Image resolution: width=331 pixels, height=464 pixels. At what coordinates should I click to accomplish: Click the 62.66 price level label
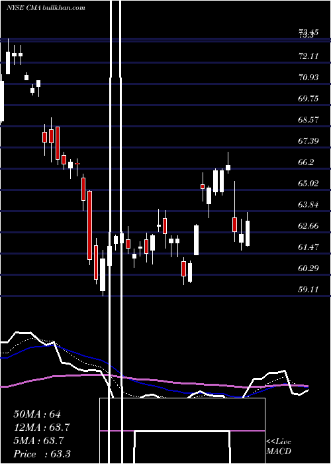point(308,225)
